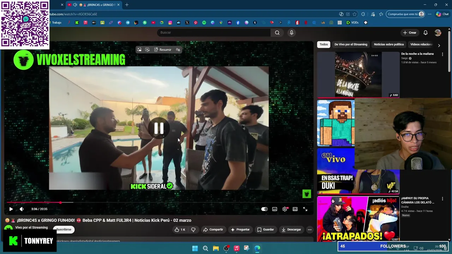
Task: Toggle the autoplay switch in the player
Action: (264, 209)
